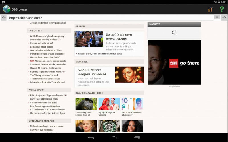Open 'Historic move for San Antonio Spurs'

click(x=48, y=113)
